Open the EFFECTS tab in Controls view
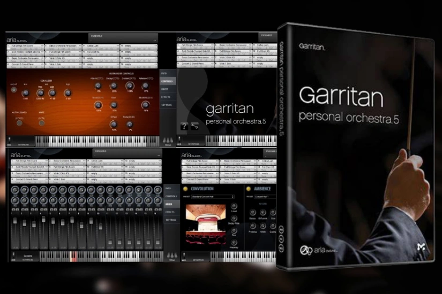Screen dimensions: 442x294 [168, 97]
